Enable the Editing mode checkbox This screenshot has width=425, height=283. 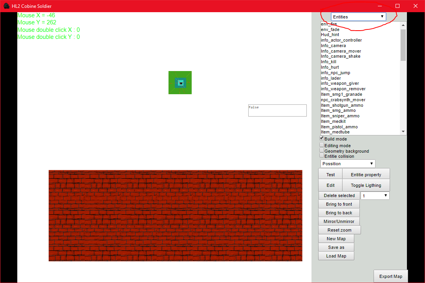[x=322, y=145]
